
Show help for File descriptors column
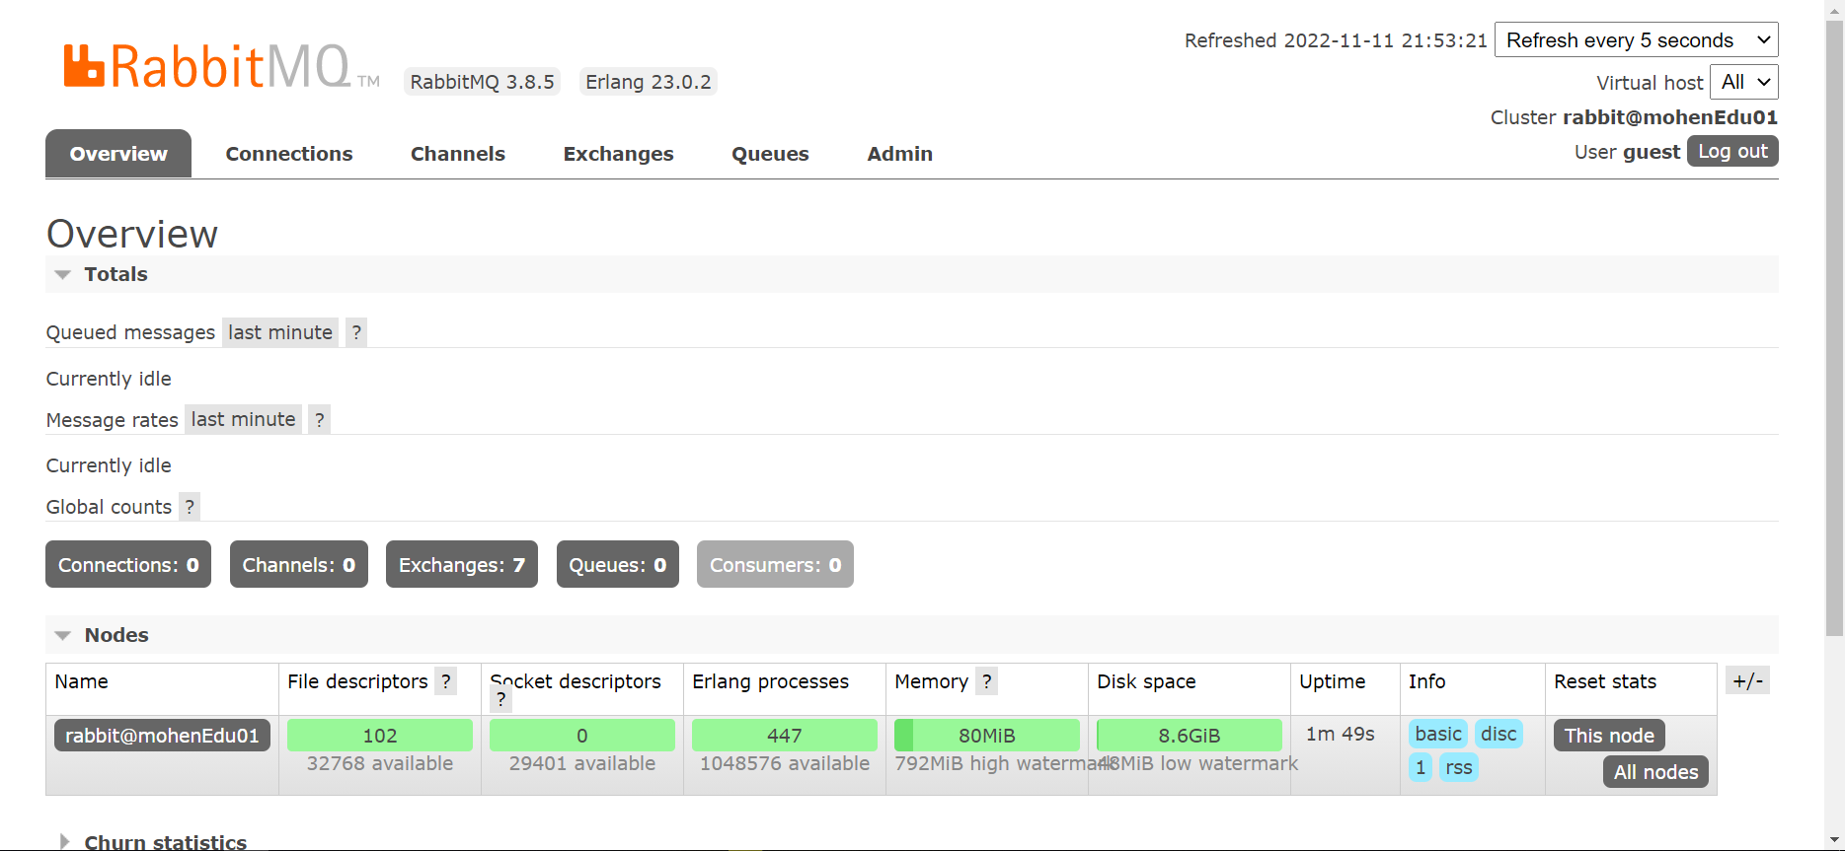tap(446, 681)
